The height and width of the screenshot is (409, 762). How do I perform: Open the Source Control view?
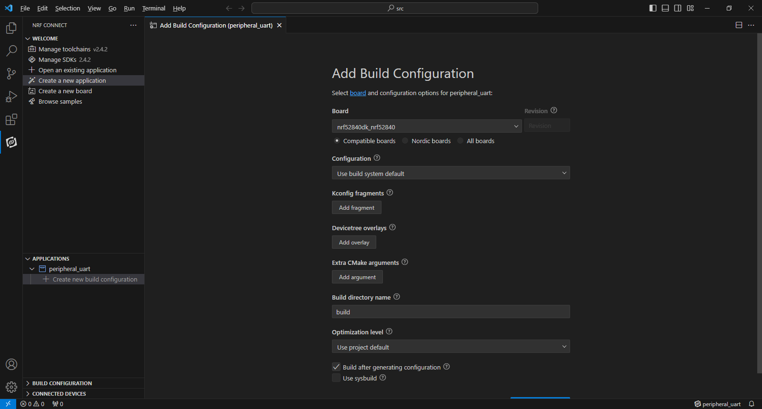tap(11, 74)
